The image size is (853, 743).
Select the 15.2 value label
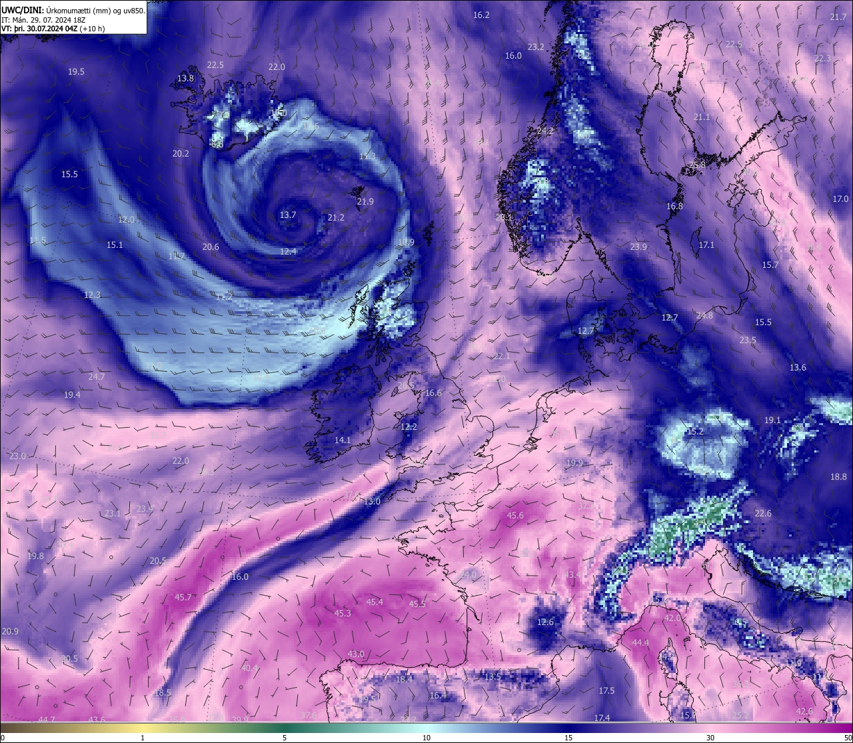(695, 431)
